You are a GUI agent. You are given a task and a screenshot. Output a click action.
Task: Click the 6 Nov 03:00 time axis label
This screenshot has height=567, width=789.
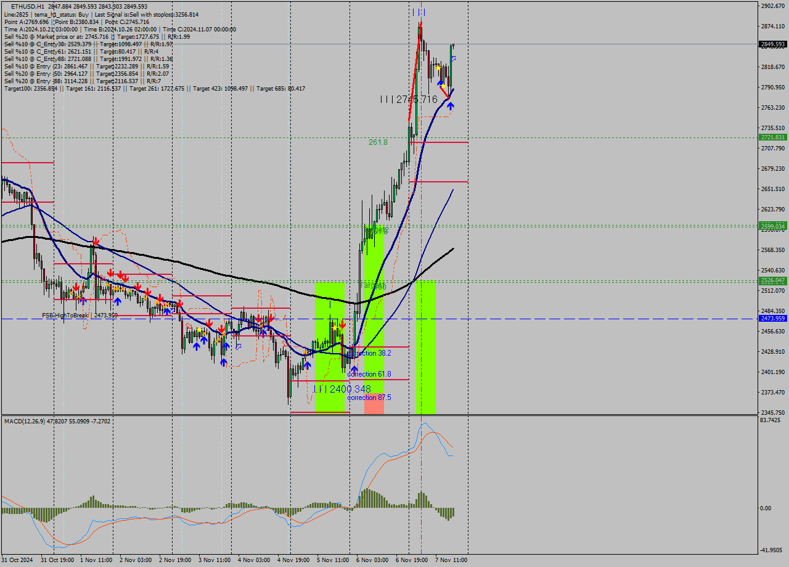point(372,560)
